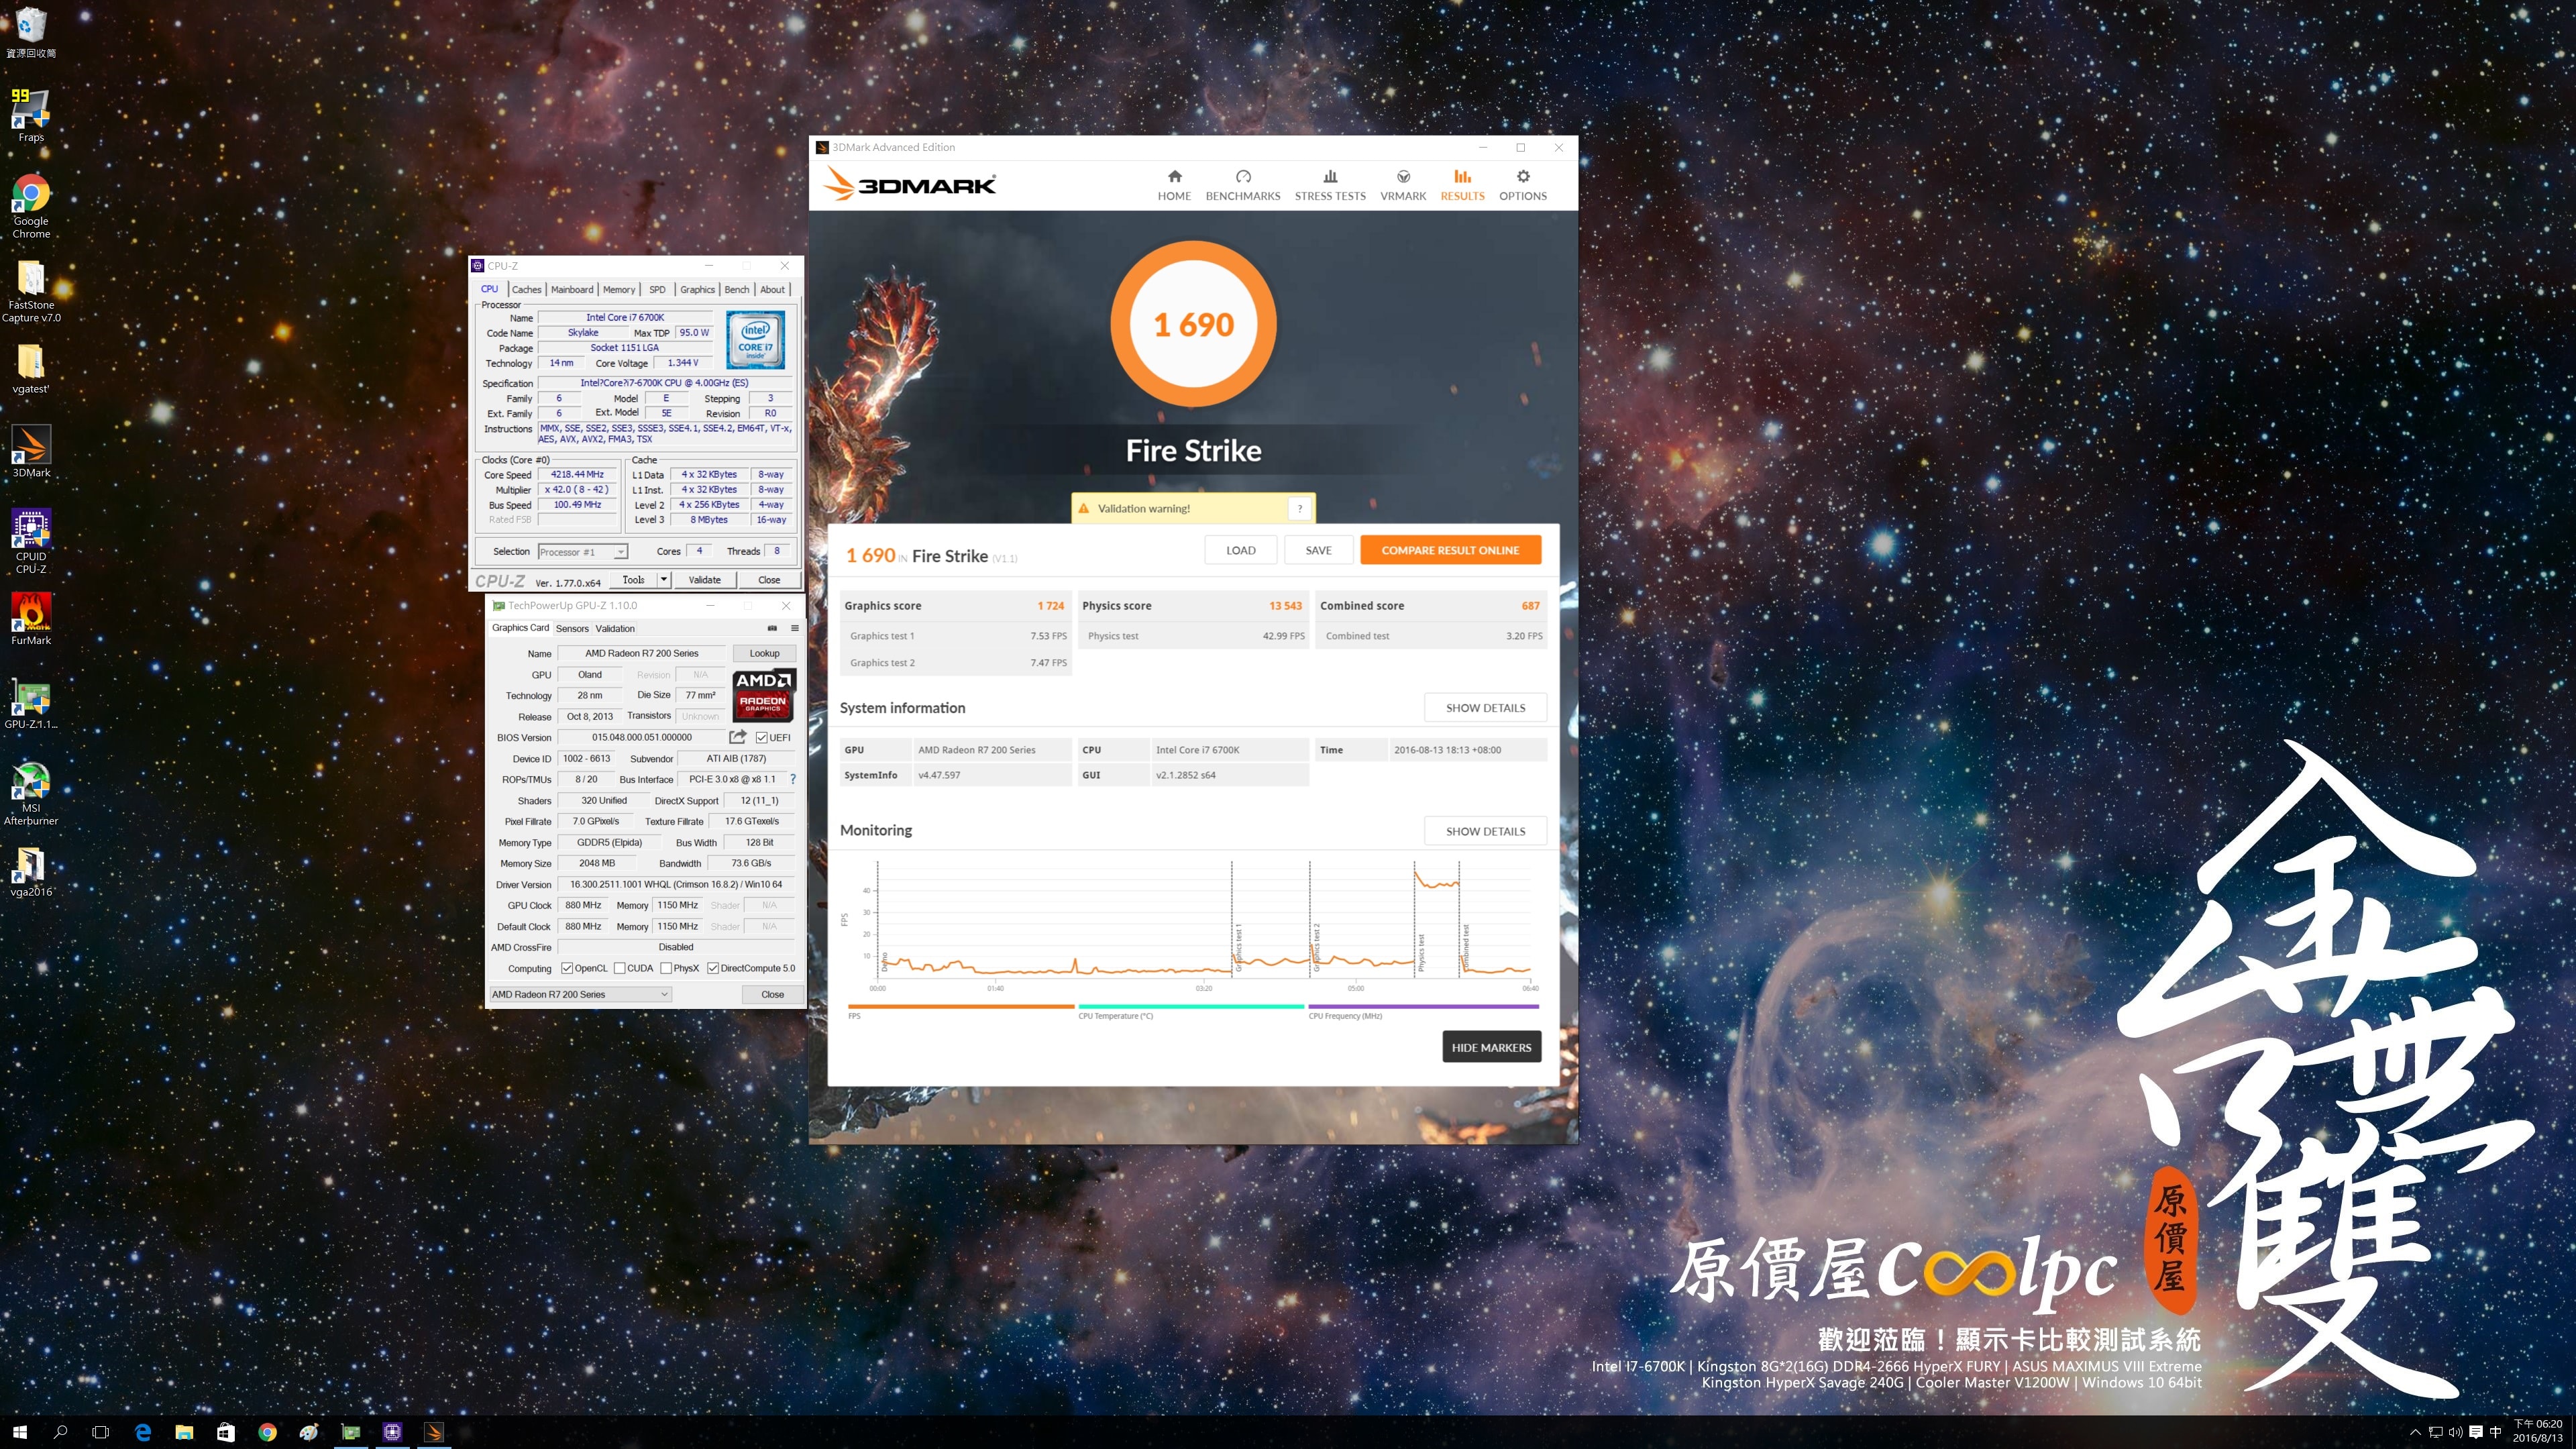Click the GPU-Z icon in the taskbar
Viewport: 2576px width, 1449px height.
(351, 1432)
